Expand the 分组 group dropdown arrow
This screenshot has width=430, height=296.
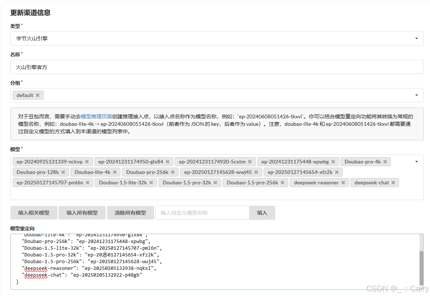tap(417, 95)
